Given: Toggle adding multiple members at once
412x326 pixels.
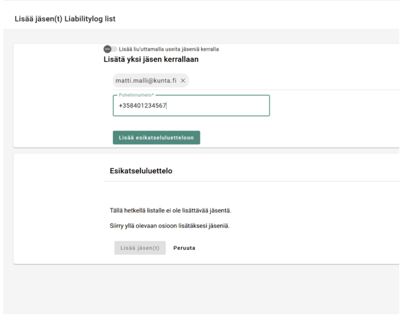Looking at the screenshot, I should coord(109,49).
